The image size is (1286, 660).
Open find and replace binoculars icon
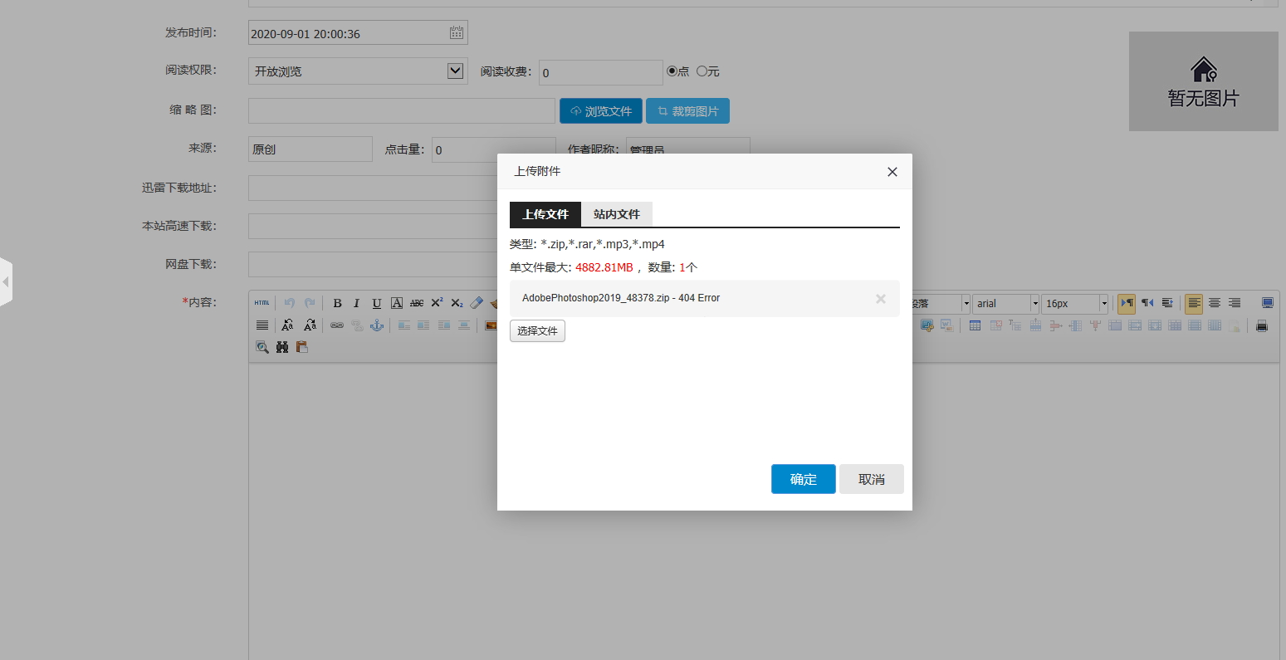tap(282, 347)
